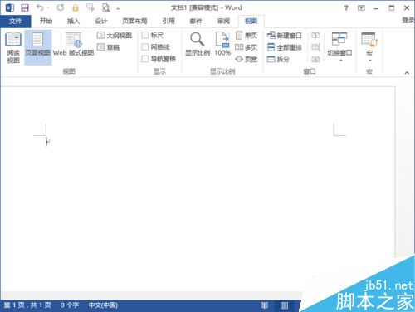Image resolution: width=415 pixels, height=312 pixels.
Task: Switch to 阅读视图 Read Mode
Action: pos(13,47)
